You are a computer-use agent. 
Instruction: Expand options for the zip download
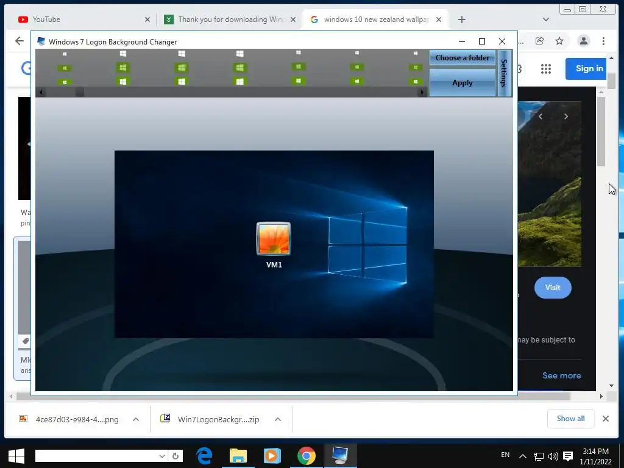pos(278,419)
